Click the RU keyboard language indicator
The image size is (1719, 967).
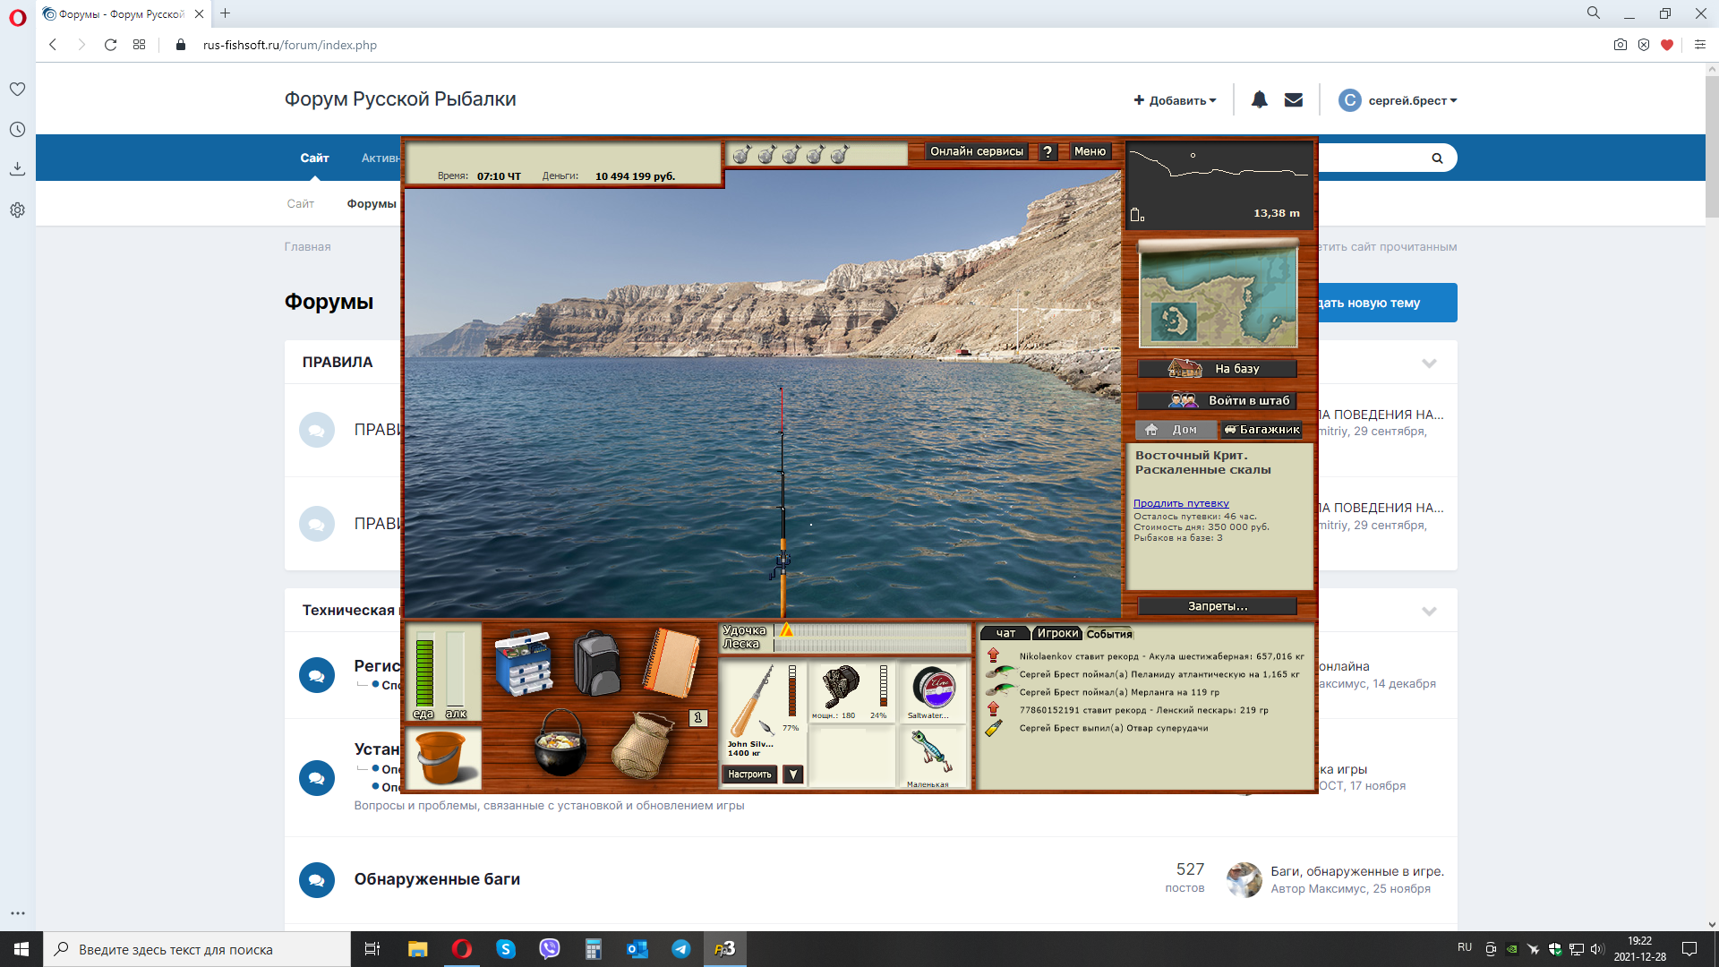1465,947
